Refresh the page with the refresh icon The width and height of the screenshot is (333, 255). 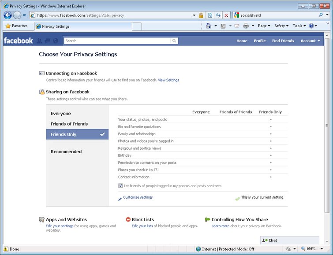pyautogui.click(x=218, y=15)
